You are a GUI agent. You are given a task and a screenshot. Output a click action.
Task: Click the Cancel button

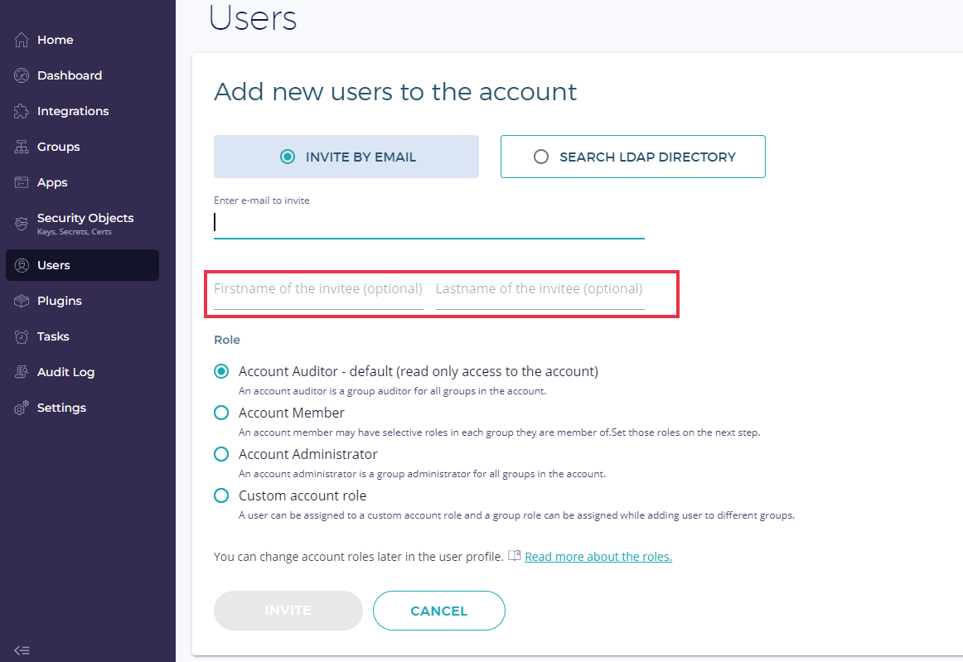click(438, 611)
